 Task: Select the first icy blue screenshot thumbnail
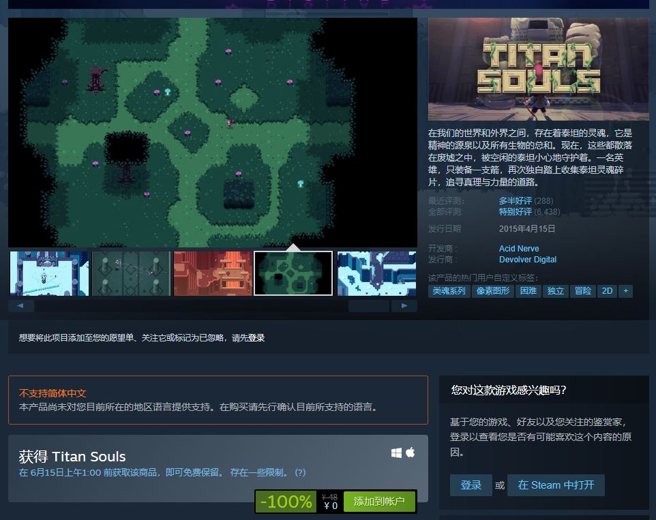[x=49, y=273]
